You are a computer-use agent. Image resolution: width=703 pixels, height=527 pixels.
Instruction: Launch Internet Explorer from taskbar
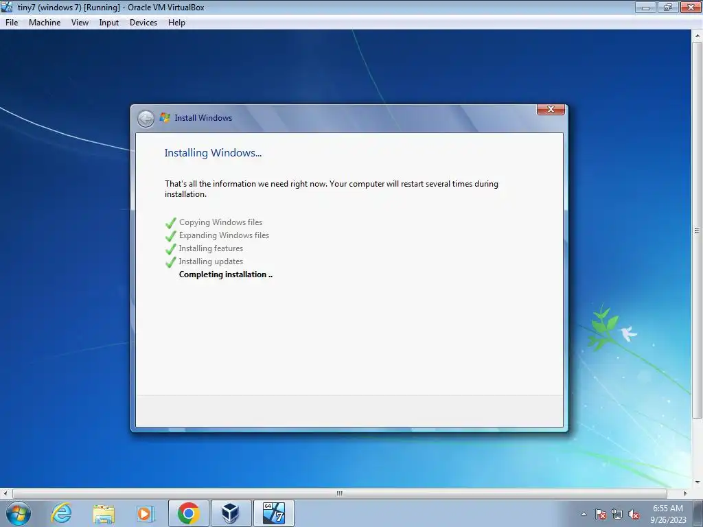(61, 513)
